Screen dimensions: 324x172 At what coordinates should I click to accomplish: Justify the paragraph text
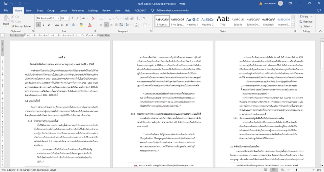pyautogui.click(x=116, y=25)
